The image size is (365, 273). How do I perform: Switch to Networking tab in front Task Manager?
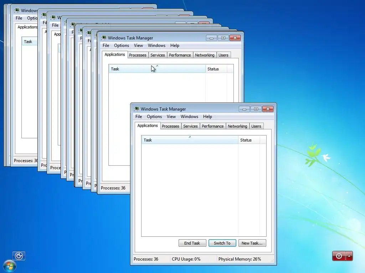(237, 126)
